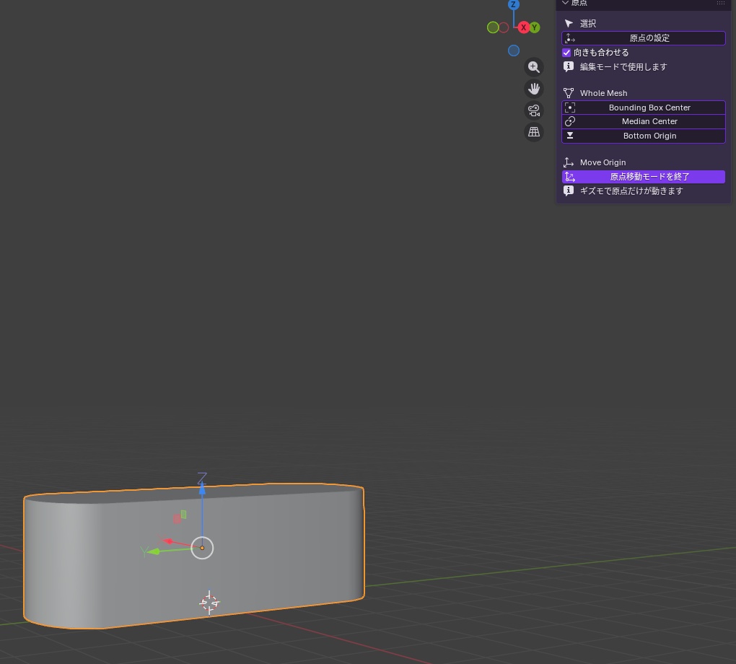Click the Bounding Box Center button

pyautogui.click(x=643, y=108)
